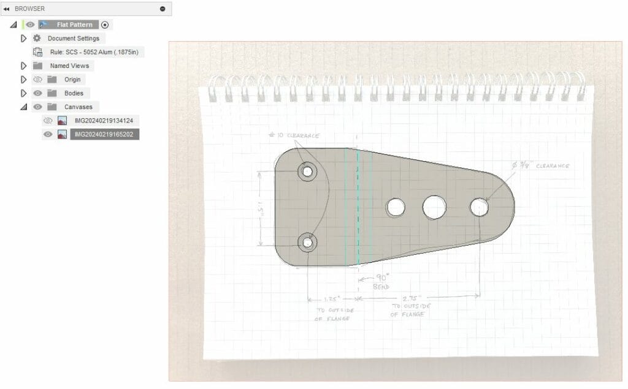Collapse the Browser panel with double-arrow icon
The height and width of the screenshot is (389, 628).
pyautogui.click(x=6, y=9)
